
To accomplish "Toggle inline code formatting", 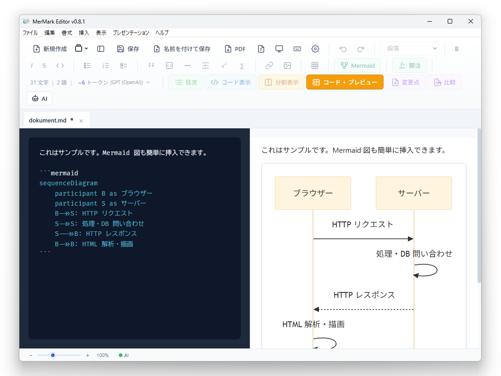I will tap(60, 66).
